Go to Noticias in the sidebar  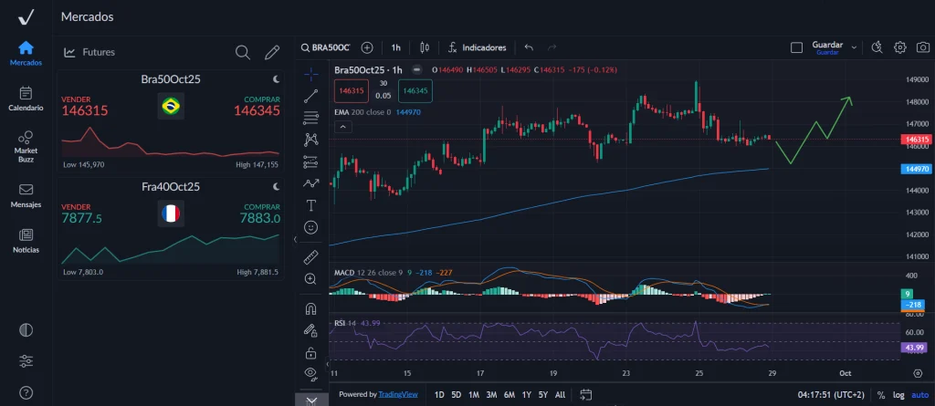point(26,240)
